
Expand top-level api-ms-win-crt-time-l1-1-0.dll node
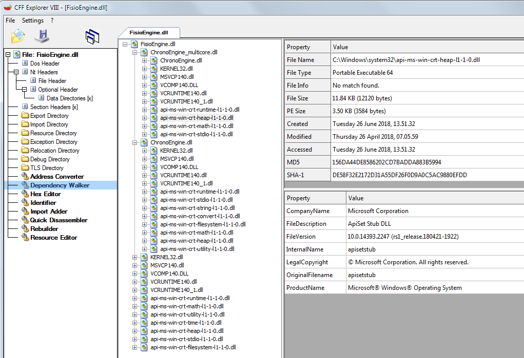(x=134, y=323)
